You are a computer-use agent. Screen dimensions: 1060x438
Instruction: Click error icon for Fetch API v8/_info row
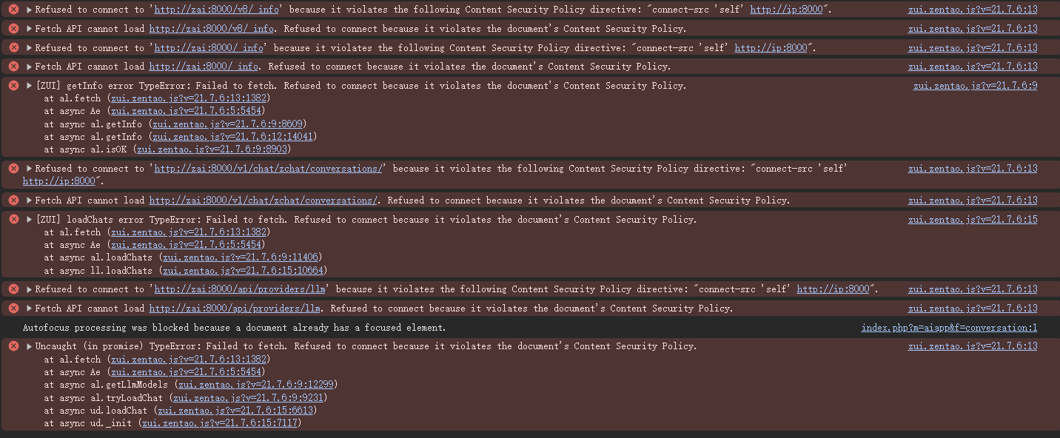[x=13, y=29]
